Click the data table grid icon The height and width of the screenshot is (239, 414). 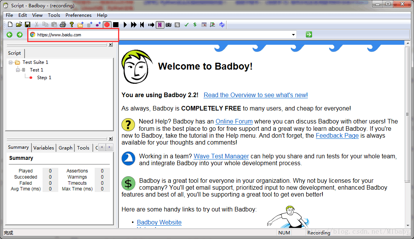pyautogui.click(x=204, y=24)
